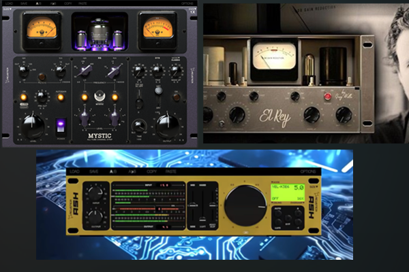Image resolution: width=409 pixels, height=272 pixels.
Task: Flip the purple POWER switch in Mystic
Action: pos(61,127)
